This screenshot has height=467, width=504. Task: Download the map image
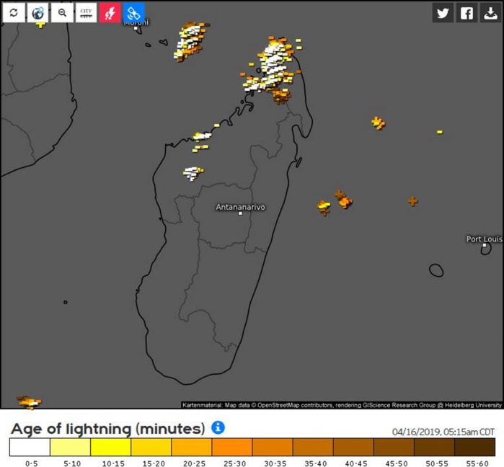pyautogui.click(x=490, y=13)
